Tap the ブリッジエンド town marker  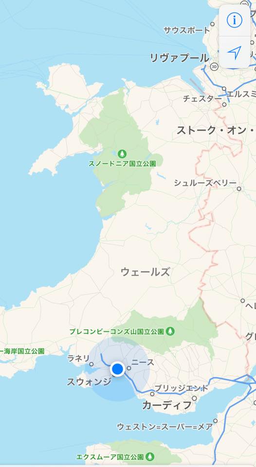tap(152, 394)
